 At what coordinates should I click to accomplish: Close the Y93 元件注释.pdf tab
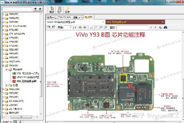point(163,22)
